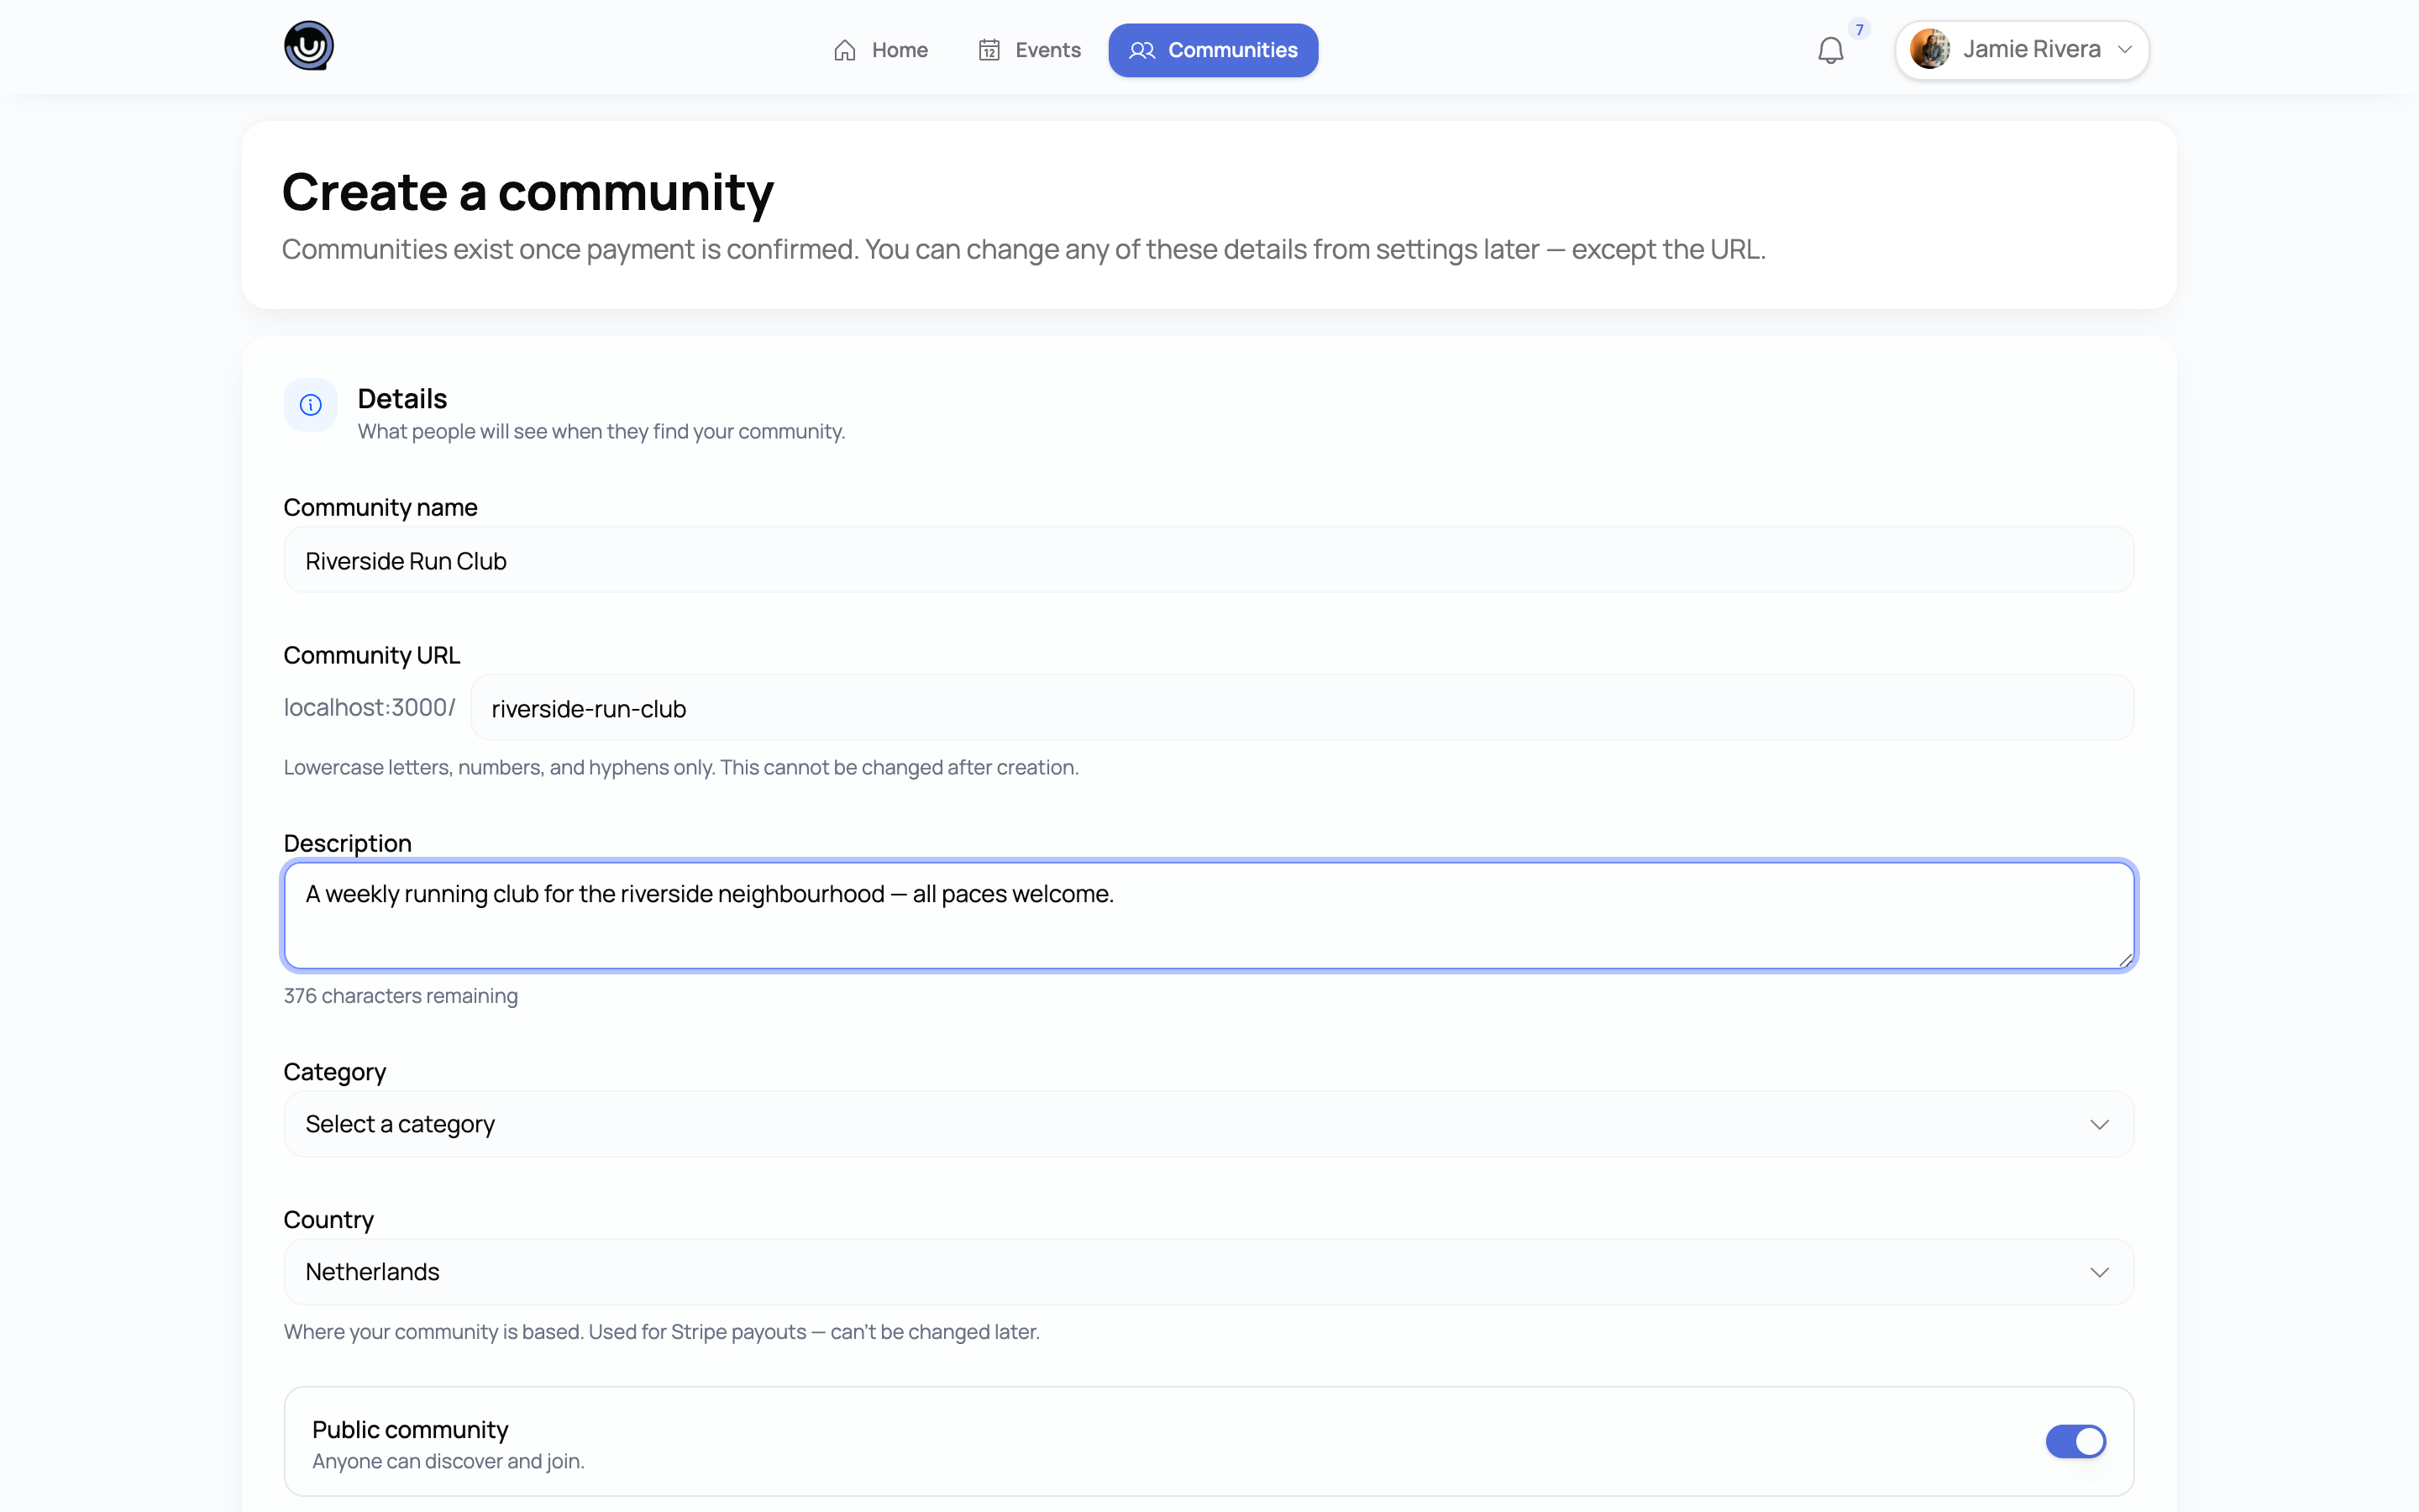
Task: Click the Home house icon
Action: pyautogui.click(x=845, y=50)
